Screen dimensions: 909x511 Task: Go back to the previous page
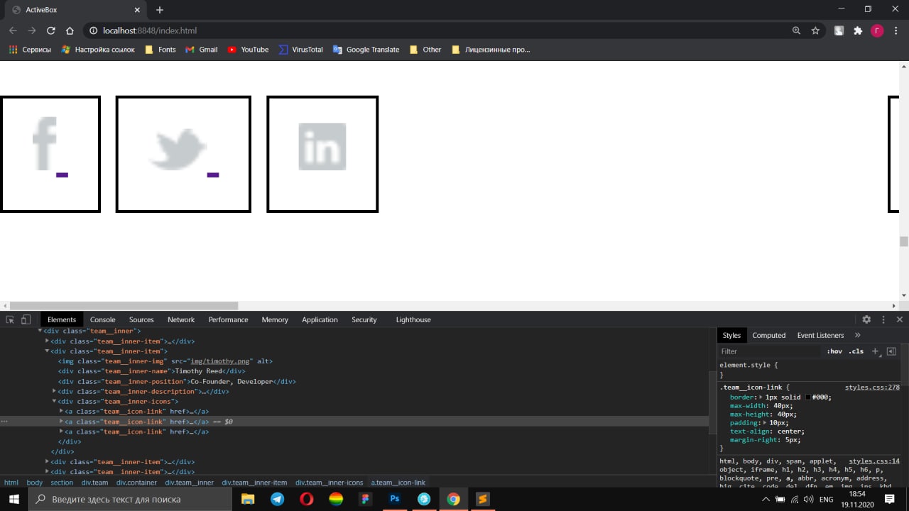(13, 31)
